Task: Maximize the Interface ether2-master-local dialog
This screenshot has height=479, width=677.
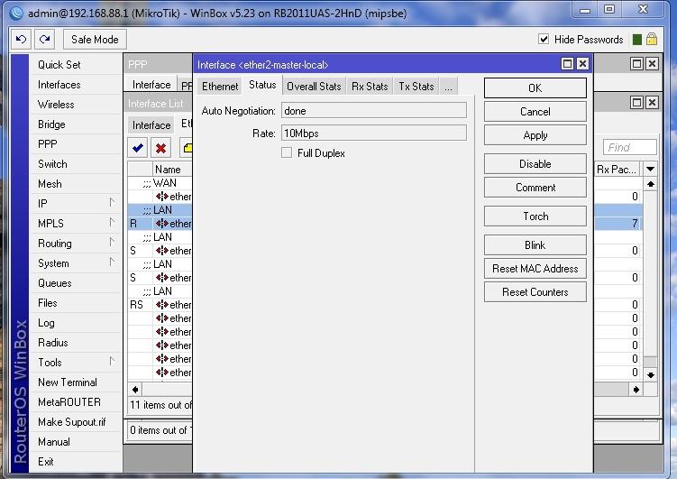Action: (x=567, y=64)
